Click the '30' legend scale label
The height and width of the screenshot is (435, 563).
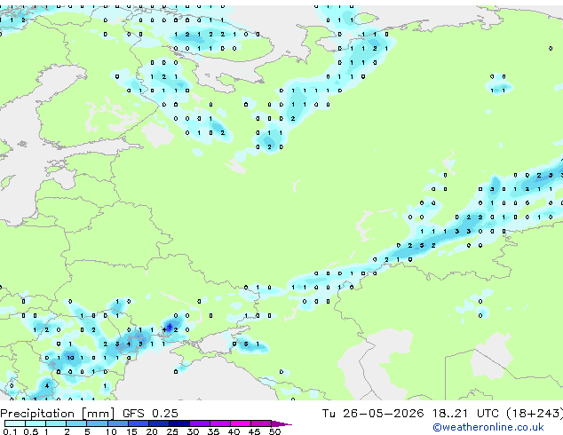point(193,431)
